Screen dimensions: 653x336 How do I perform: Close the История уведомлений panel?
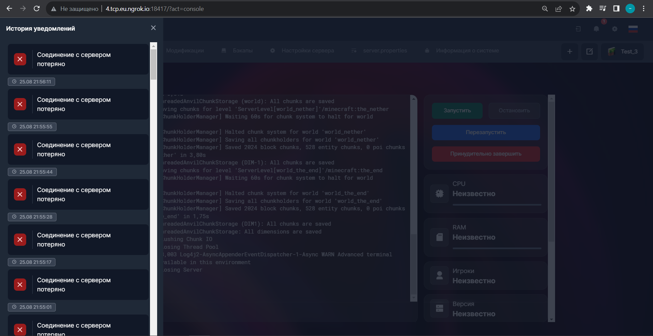point(153,28)
